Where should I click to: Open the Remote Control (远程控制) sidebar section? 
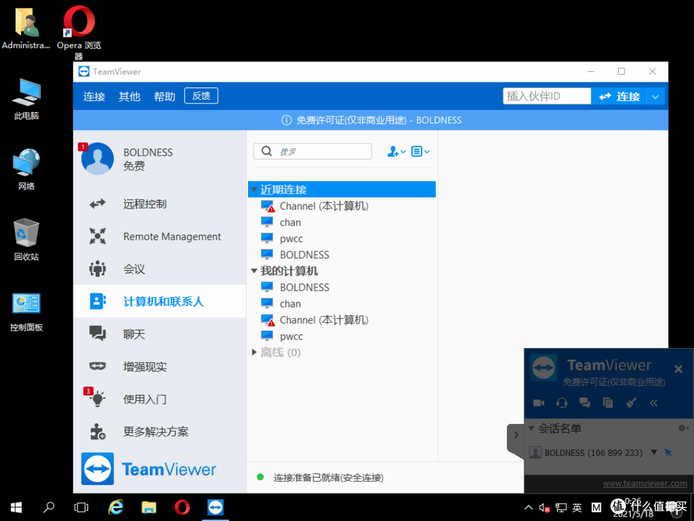pos(159,204)
